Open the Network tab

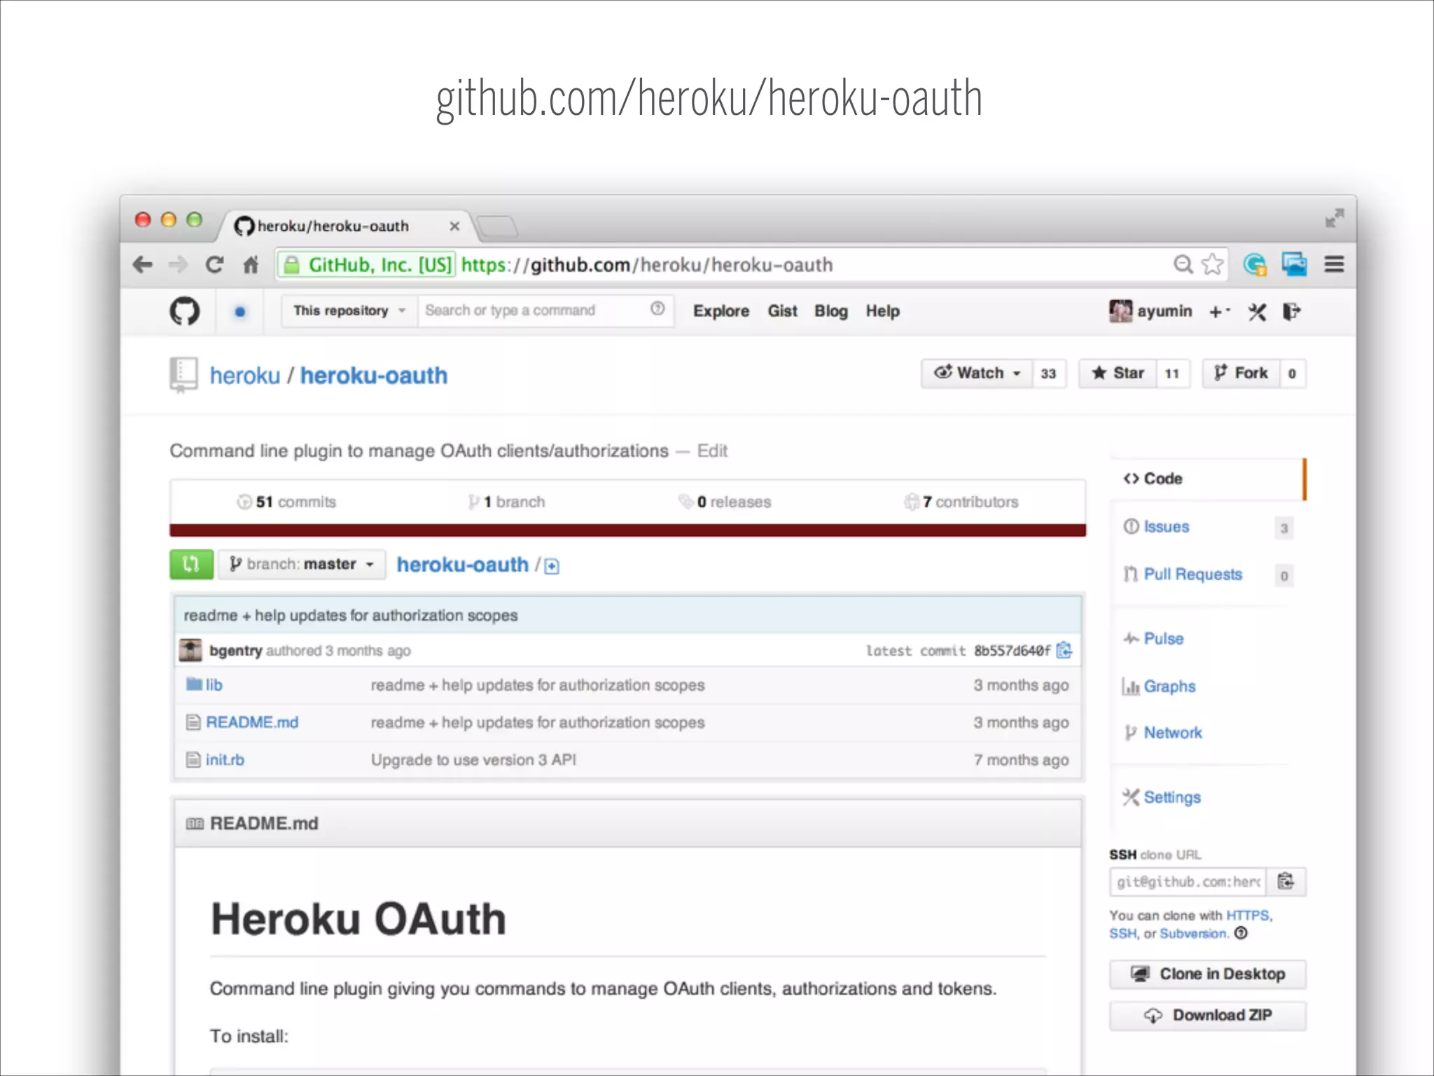click(x=1172, y=733)
